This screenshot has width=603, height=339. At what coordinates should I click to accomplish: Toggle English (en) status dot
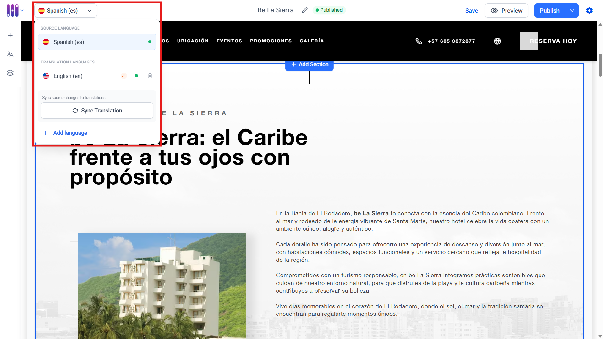coord(136,76)
